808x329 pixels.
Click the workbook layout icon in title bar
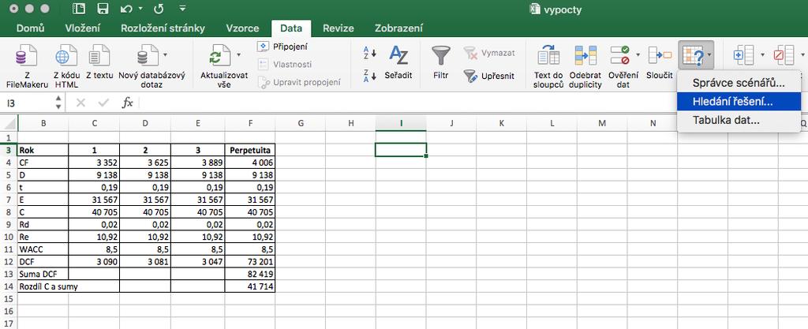point(79,9)
